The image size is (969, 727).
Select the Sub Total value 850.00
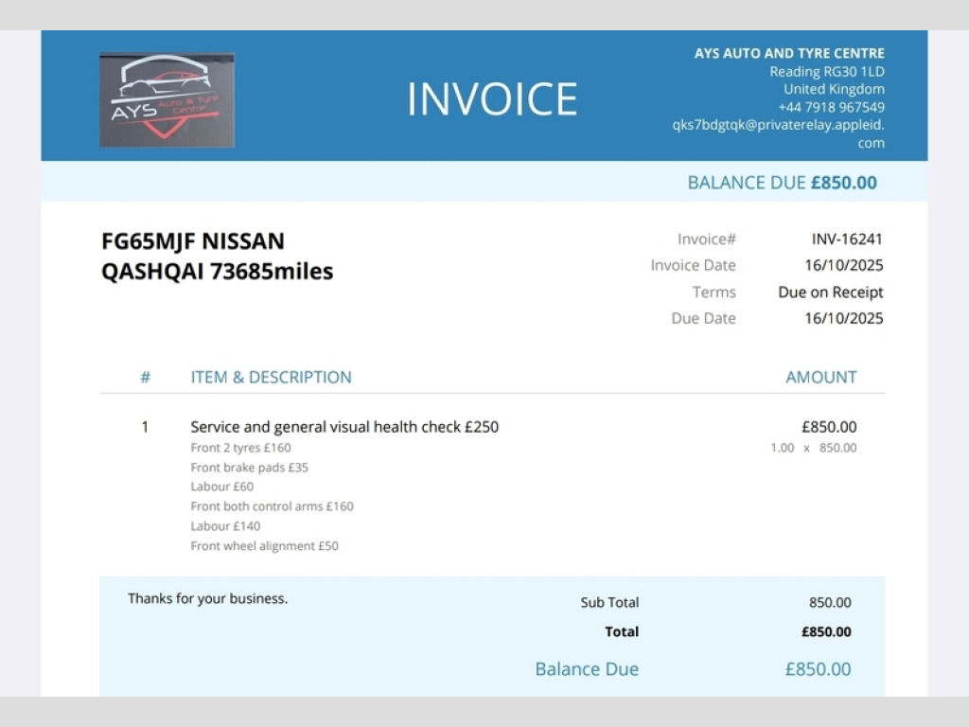(829, 602)
